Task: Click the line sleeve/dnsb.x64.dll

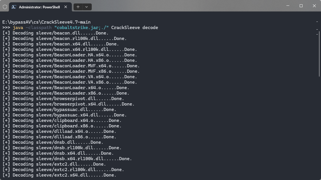Action: (x=58, y=153)
